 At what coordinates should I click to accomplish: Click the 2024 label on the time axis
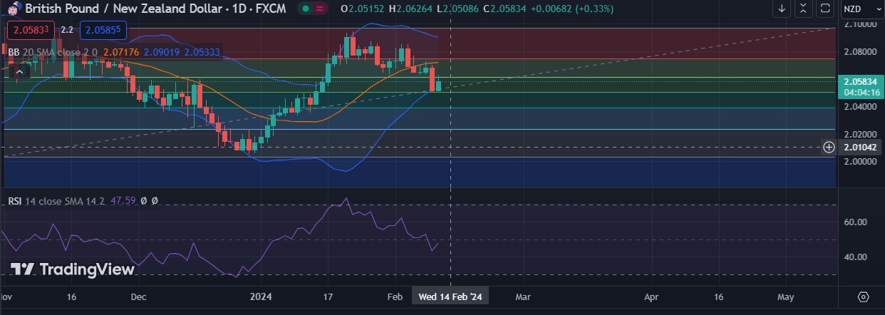[262, 296]
